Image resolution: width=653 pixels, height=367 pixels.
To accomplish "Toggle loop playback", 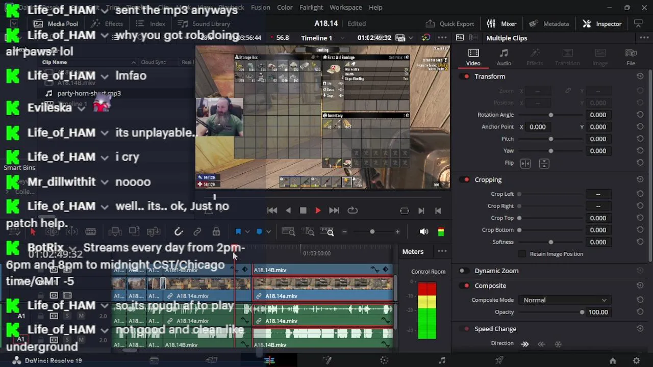I will click(x=353, y=211).
